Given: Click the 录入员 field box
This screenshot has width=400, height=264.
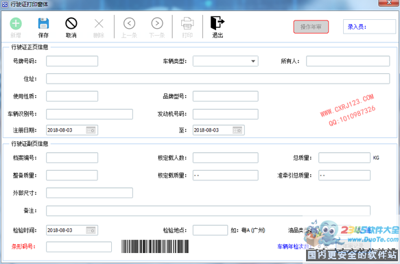Looking at the screenshot, I should click(x=369, y=27).
